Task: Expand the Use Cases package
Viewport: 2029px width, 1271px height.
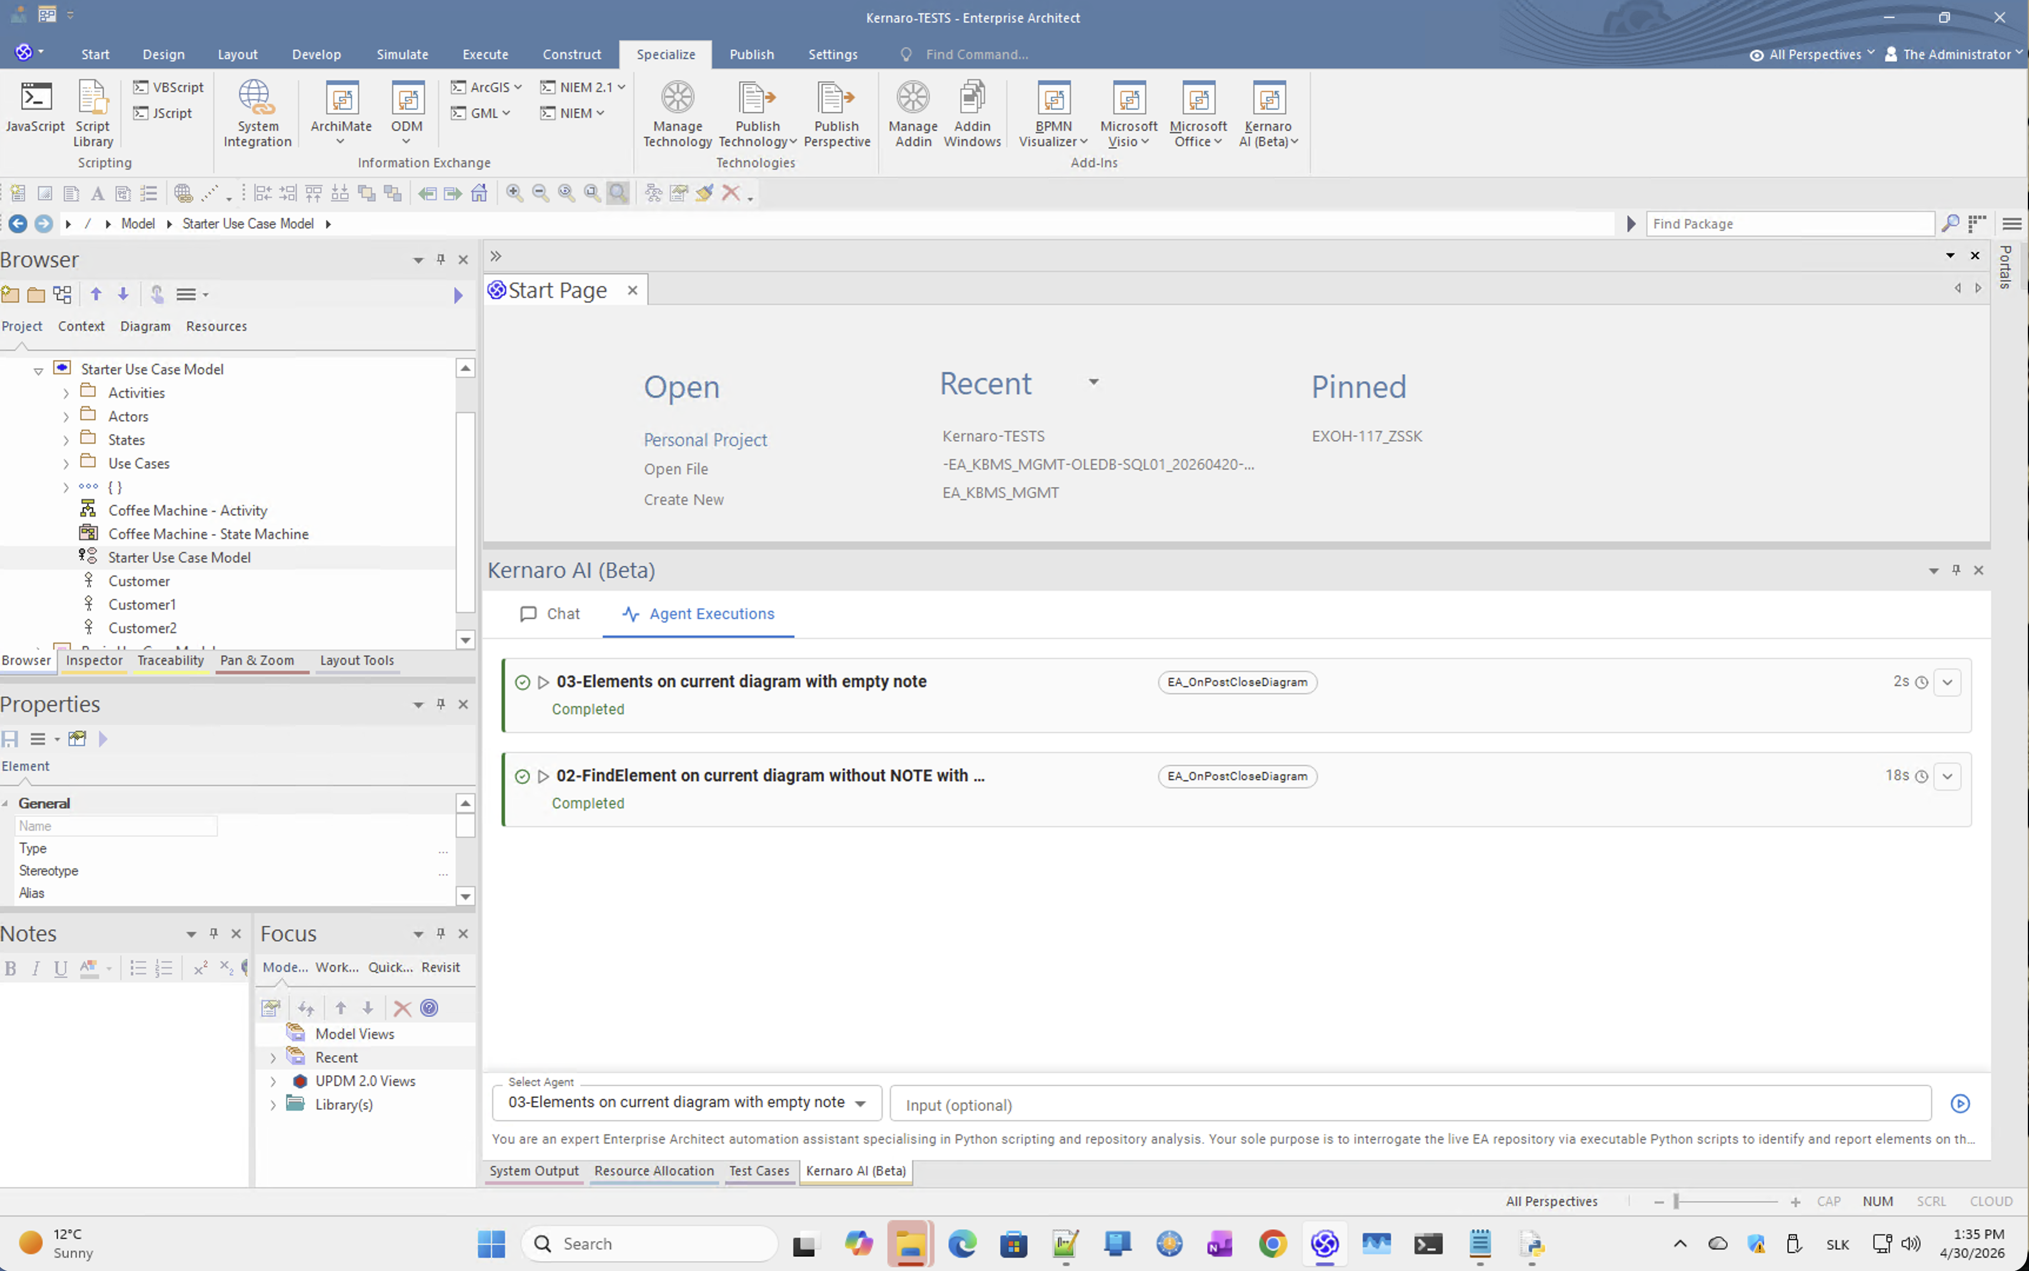Action: [x=65, y=464]
